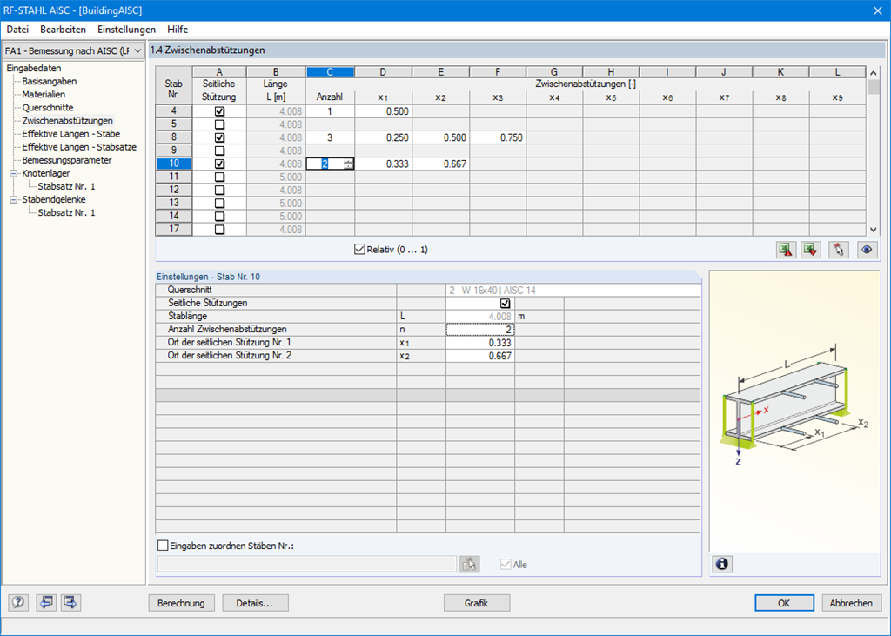Select Stabsatz Nr. 1 under Knotenlager
This screenshot has width=891, height=636.
[66, 186]
